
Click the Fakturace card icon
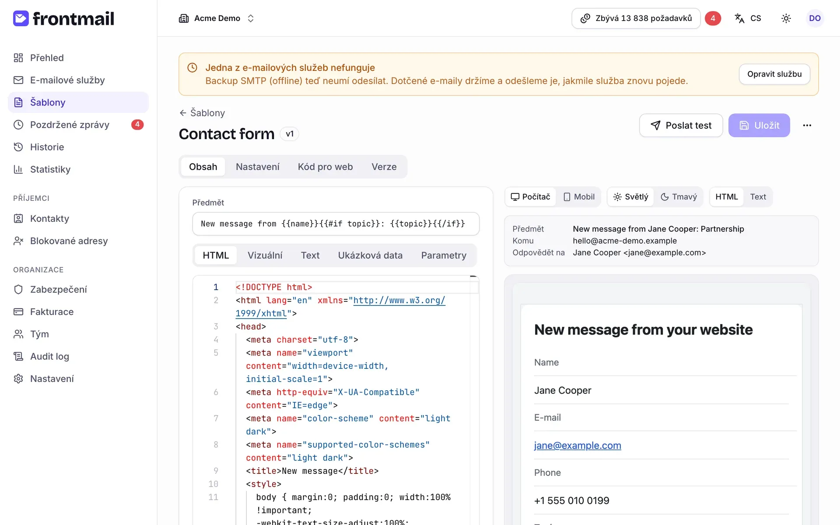[18, 311]
